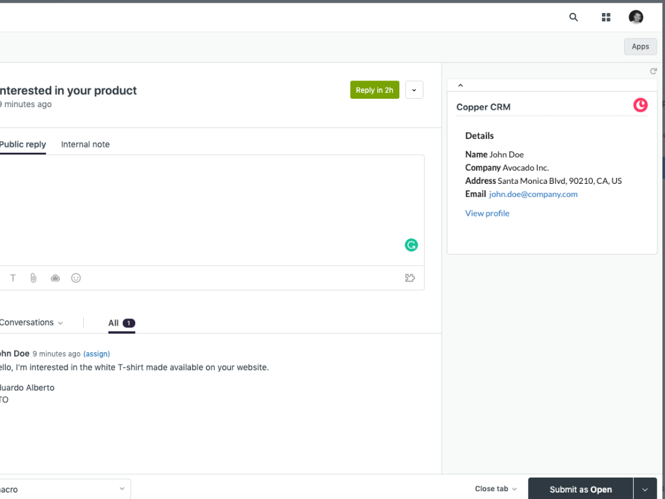Image resolution: width=665 pixels, height=499 pixels.
Task: Open the emoji picker icon
Action: tap(76, 278)
